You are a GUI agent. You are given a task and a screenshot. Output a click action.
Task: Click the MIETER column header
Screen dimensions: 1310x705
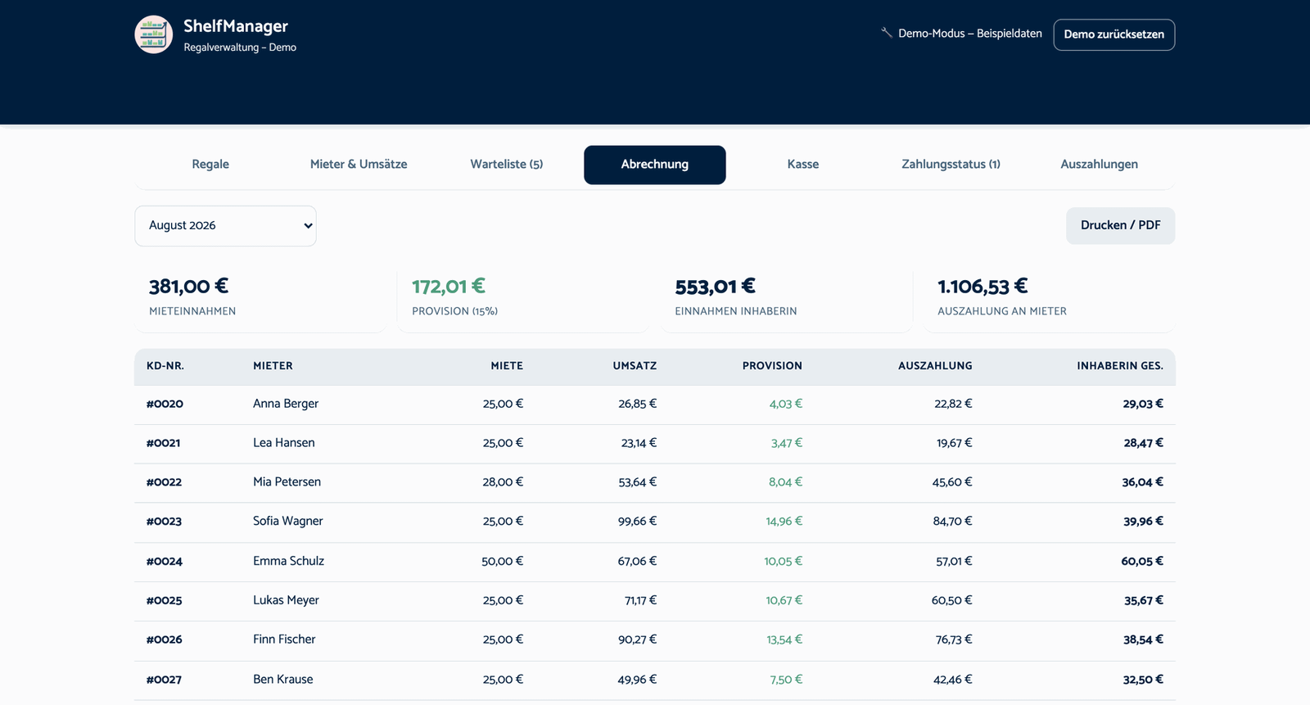[x=273, y=366]
